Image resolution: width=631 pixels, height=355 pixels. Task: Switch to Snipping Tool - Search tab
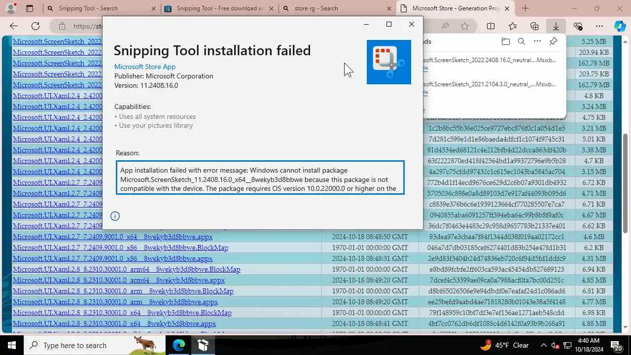[x=101, y=8]
